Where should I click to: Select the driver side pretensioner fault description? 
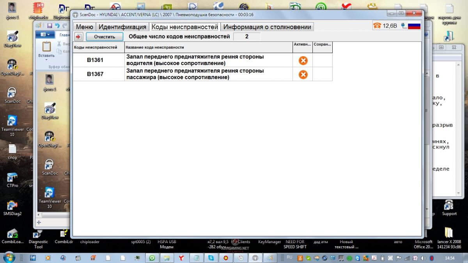pyautogui.click(x=209, y=60)
